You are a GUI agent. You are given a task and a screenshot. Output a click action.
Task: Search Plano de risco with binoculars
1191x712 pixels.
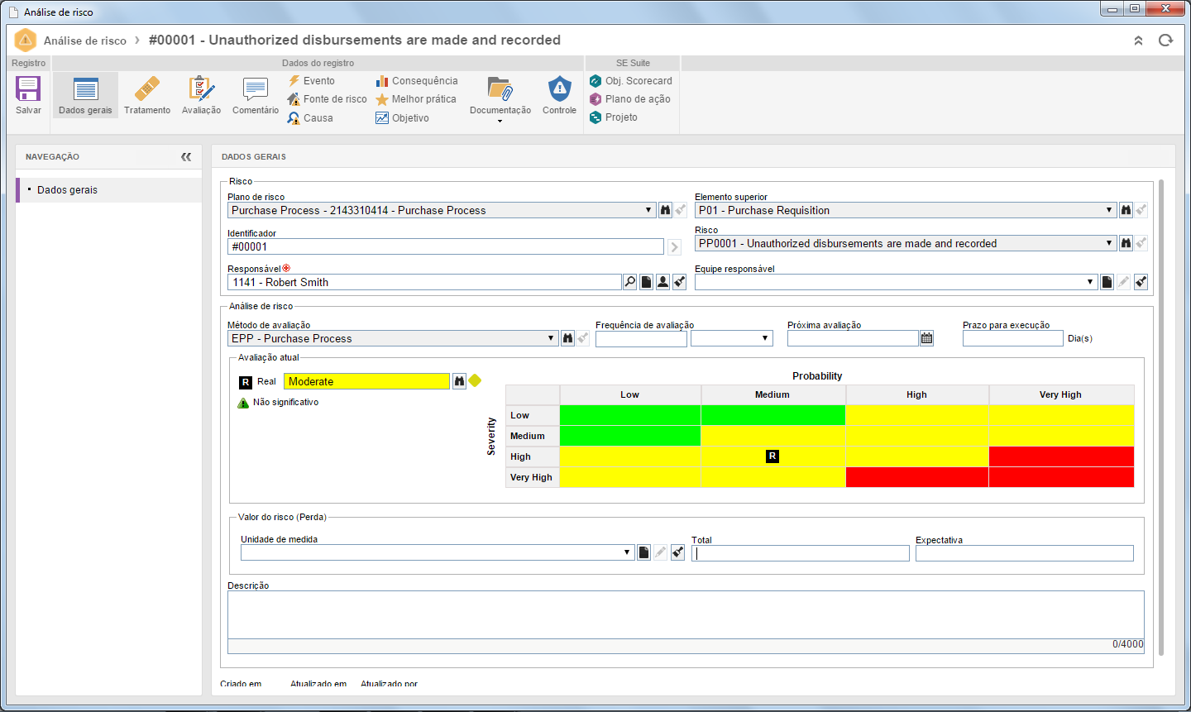click(665, 210)
